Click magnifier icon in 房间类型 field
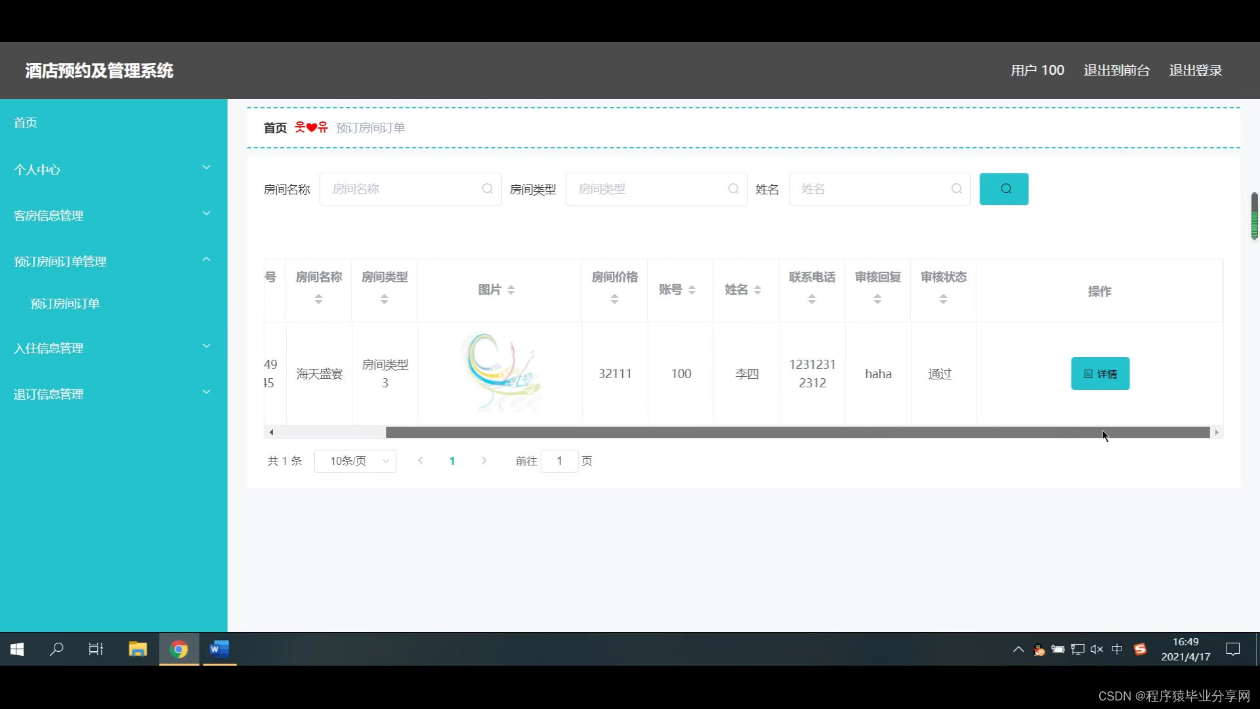The height and width of the screenshot is (709, 1260). 733,189
